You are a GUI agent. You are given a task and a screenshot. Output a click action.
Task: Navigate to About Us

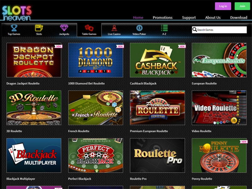point(213,18)
